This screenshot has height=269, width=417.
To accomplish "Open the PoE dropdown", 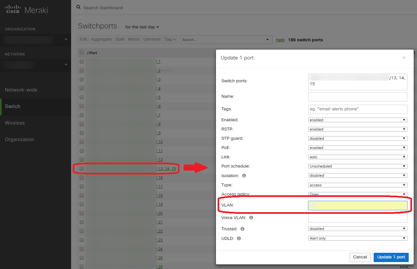I will [x=357, y=148].
